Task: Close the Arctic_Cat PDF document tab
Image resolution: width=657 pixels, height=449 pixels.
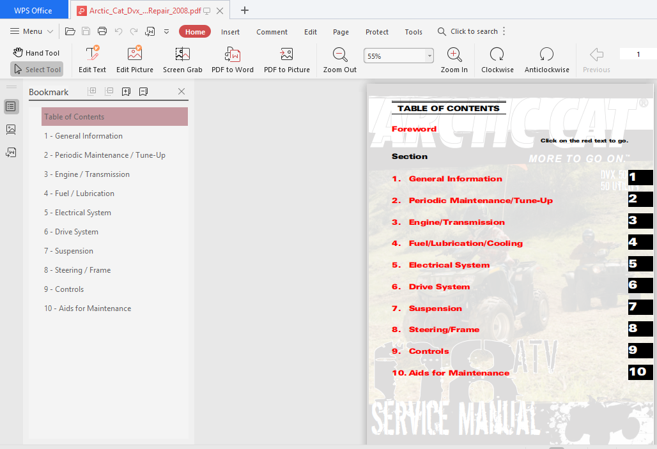Action: [220, 11]
